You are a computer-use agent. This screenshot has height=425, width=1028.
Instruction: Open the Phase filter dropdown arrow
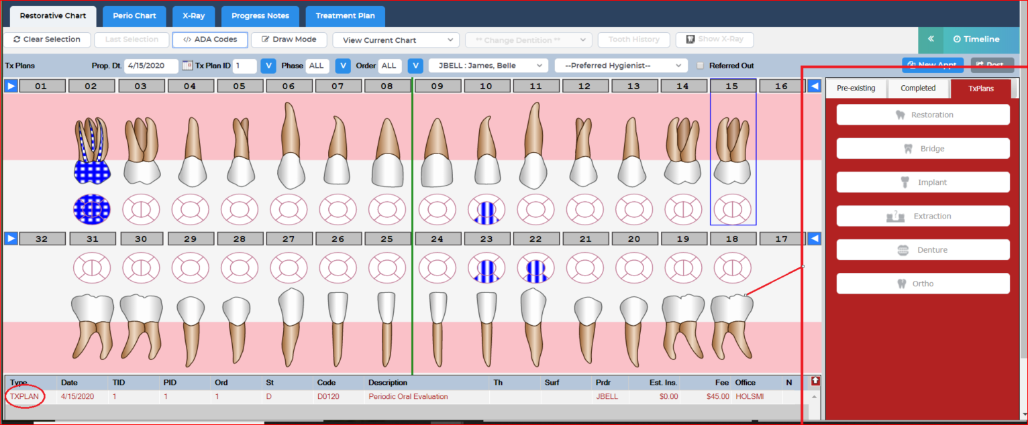click(342, 66)
